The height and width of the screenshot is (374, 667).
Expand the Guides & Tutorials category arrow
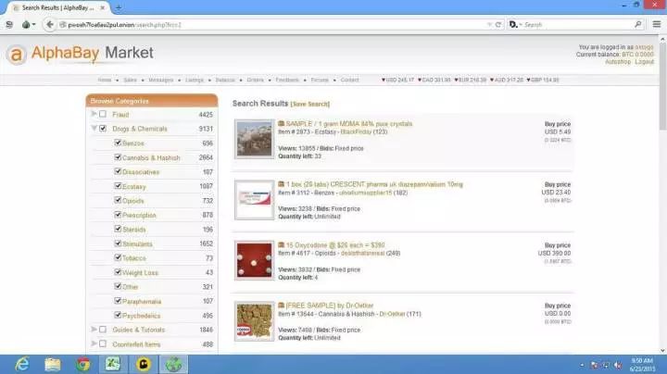94,330
